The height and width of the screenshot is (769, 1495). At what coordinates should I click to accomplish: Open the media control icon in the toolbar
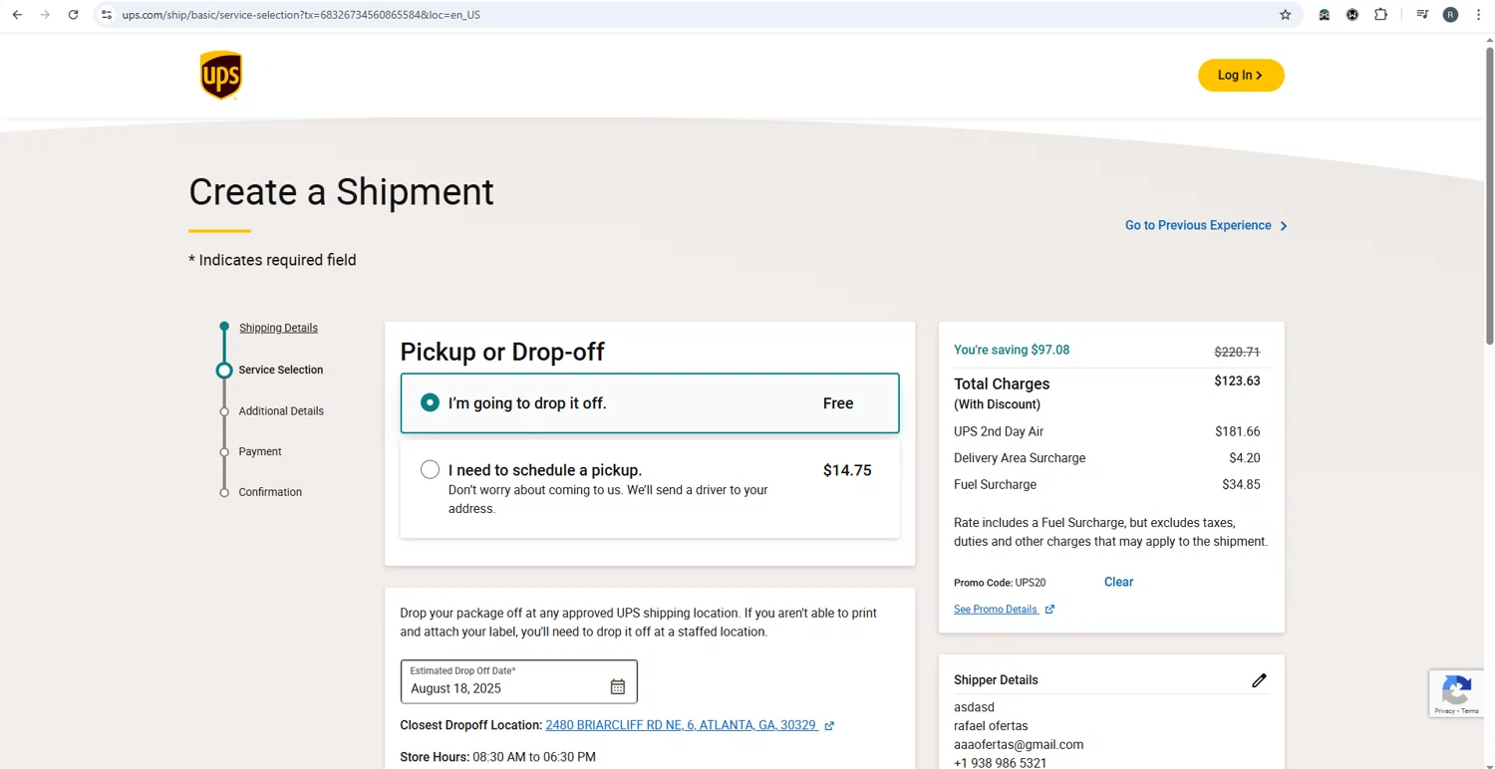pyautogui.click(x=1422, y=15)
